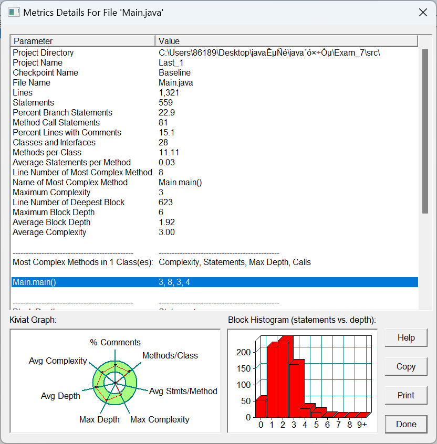Image resolution: width=437 pixels, height=444 pixels.
Task: Click the '% Comments' Kiviat axis label
Action: [115, 342]
